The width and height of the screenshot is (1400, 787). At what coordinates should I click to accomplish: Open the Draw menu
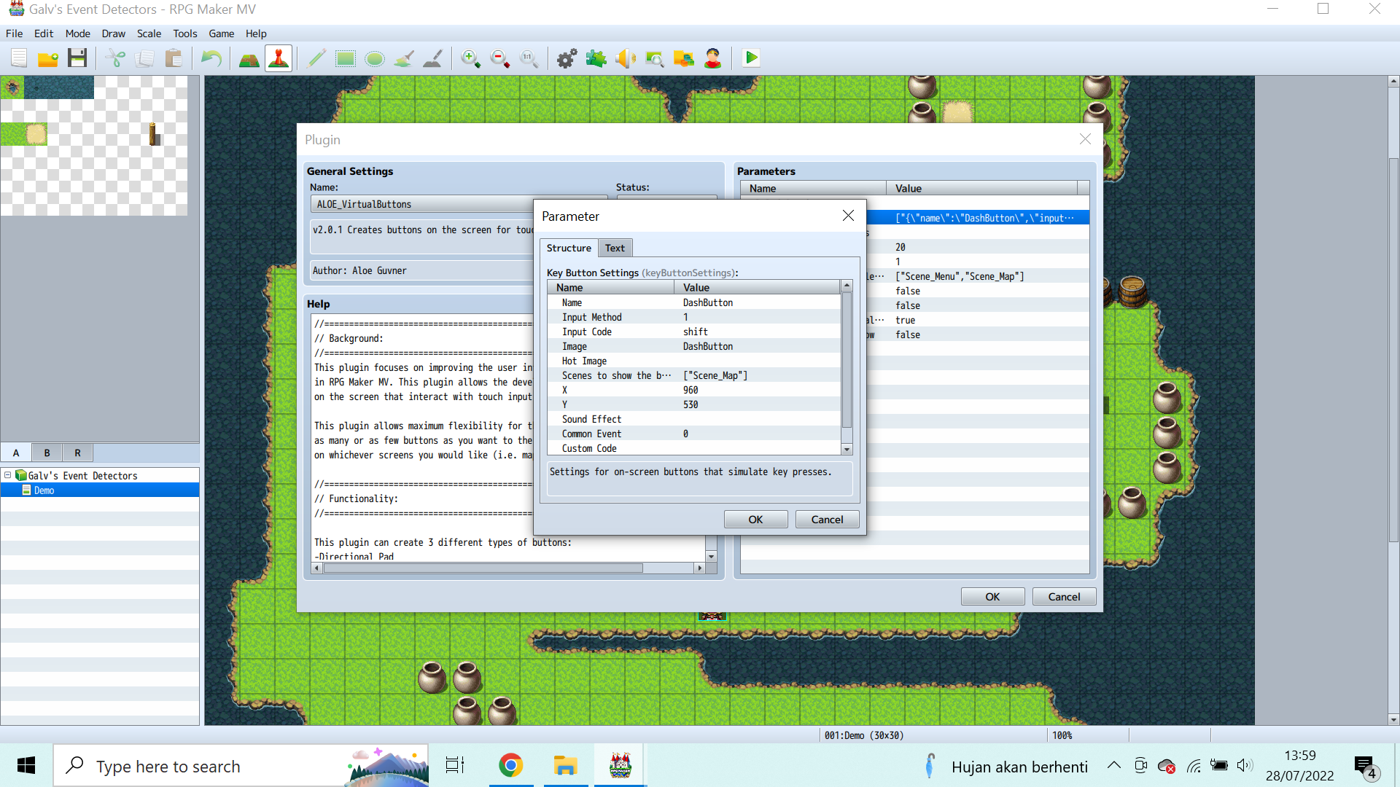point(114,34)
